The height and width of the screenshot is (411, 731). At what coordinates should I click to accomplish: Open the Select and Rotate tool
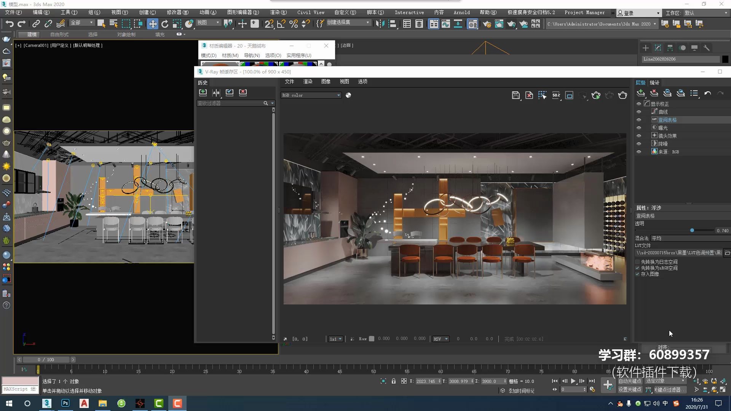[x=165, y=24]
